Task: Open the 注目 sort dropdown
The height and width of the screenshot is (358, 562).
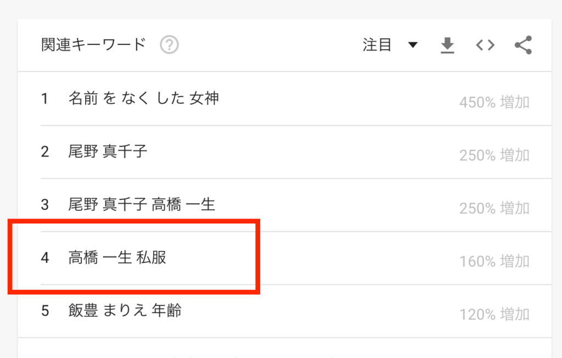Action: click(x=377, y=45)
